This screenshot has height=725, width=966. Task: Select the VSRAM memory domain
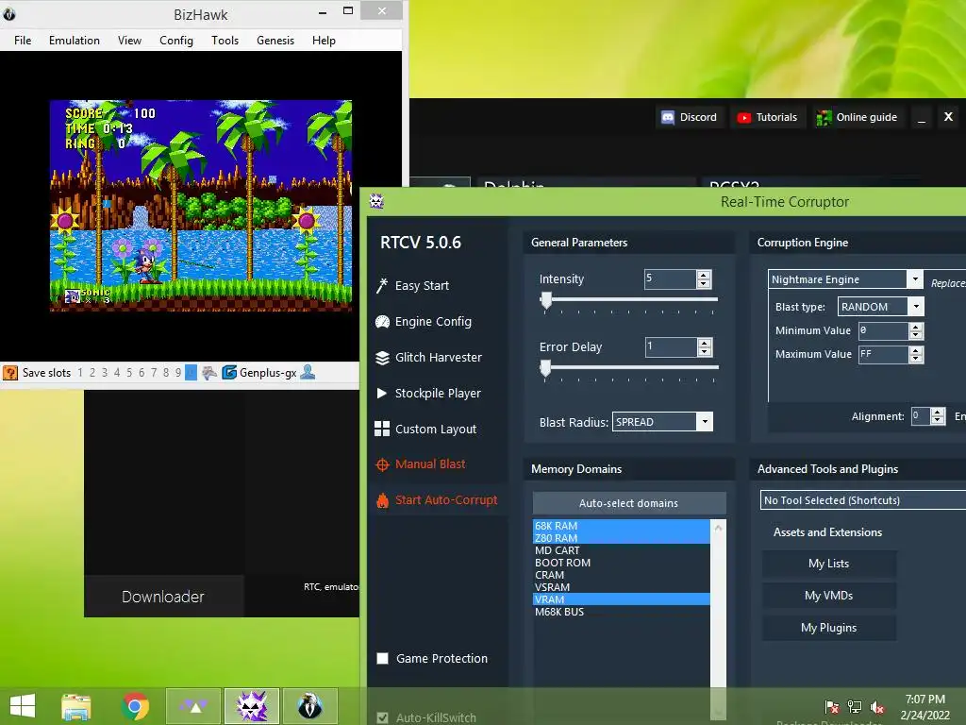click(621, 587)
